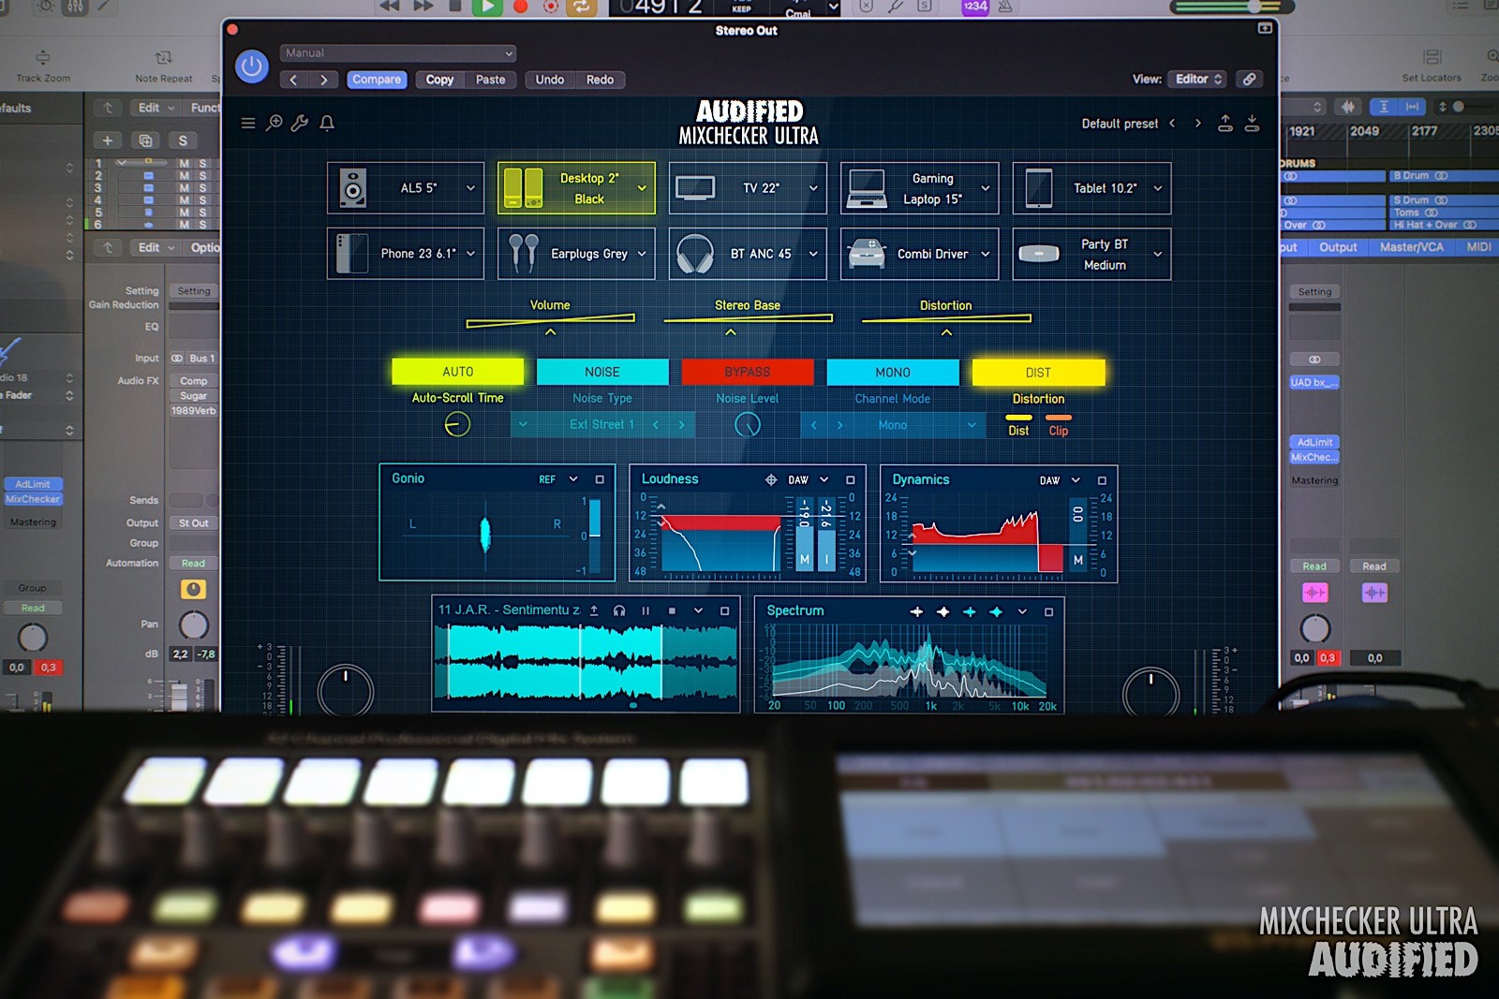Click the previous setting arrow in plugin header
The height and width of the screenshot is (999, 1499).
(x=293, y=80)
